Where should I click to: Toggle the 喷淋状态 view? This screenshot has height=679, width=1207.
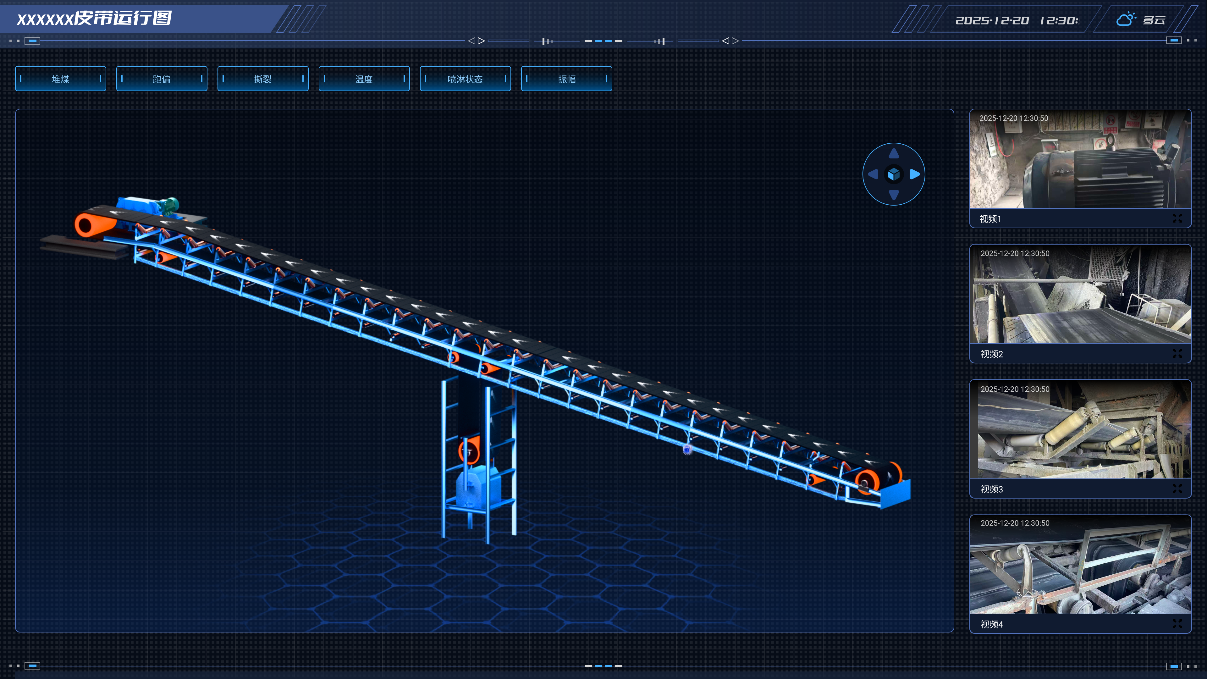point(465,79)
